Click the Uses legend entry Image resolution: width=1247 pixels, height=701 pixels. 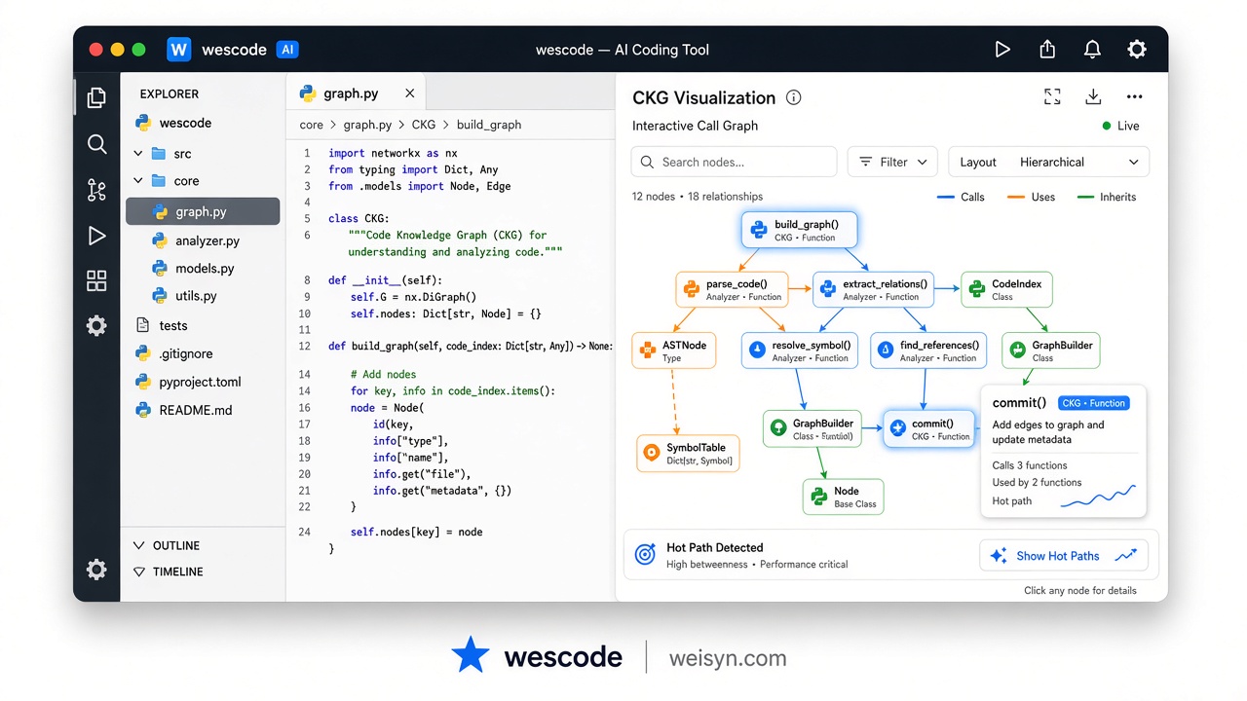pyautogui.click(x=1032, y=197)
